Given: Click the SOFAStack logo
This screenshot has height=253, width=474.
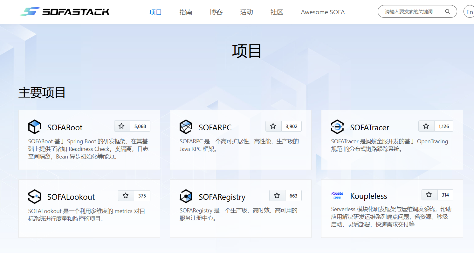Looking at the screenshot, I should click(65, 12).
